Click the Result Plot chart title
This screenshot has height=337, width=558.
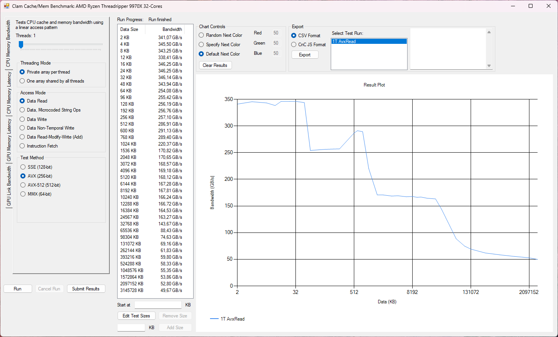pos(374,85)
